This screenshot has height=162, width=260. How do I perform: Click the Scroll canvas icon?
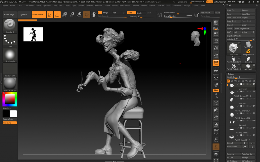pyautogui.click(x=216, y=34)
